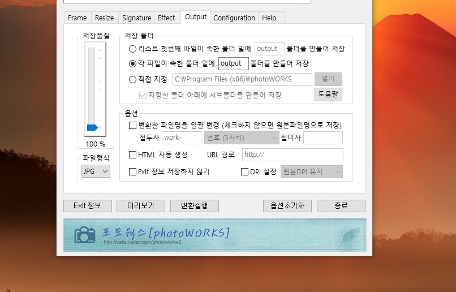This screenshot has width=456, height=292.
Task: Check the HTML 자동 생성 option
Action: tap(132, 154)
